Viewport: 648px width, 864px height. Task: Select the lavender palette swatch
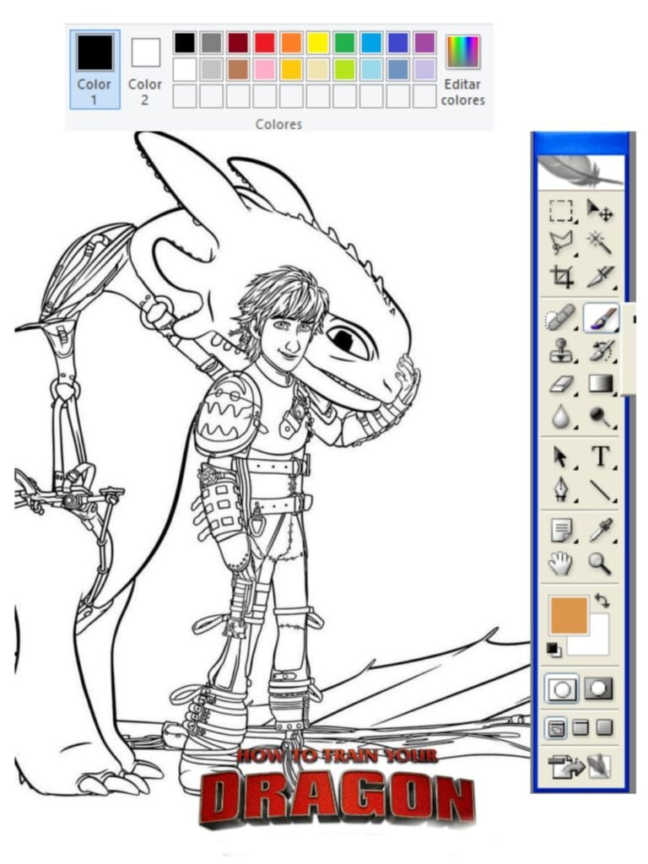[x=424, y=69]
